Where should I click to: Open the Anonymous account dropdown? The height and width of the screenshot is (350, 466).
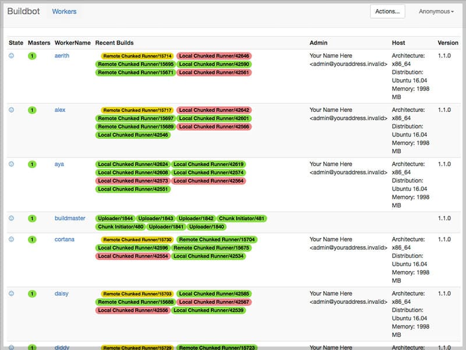click(437, 11)
